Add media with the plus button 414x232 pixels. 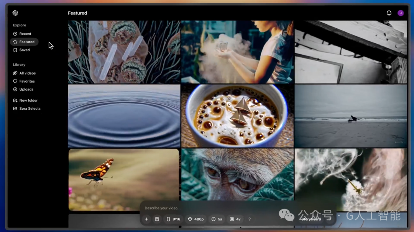click(146, 219)
